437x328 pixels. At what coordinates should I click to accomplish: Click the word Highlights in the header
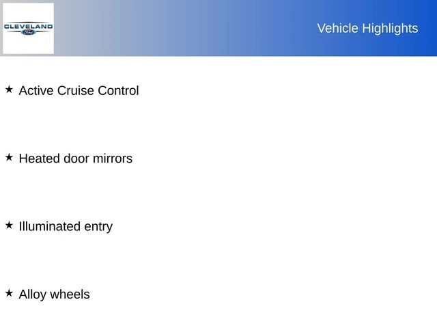pyautogui.click(x=390, y=28)
